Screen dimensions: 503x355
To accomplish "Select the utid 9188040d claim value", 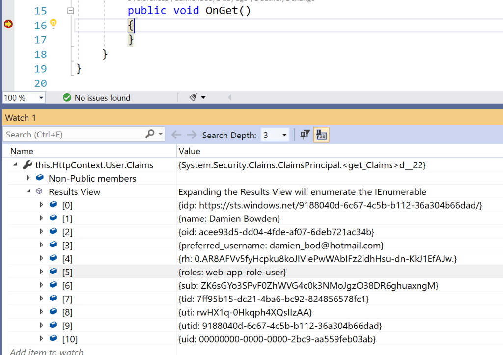I will pos(280,326).
